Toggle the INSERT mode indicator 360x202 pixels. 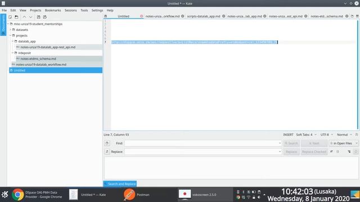point(288,135)
